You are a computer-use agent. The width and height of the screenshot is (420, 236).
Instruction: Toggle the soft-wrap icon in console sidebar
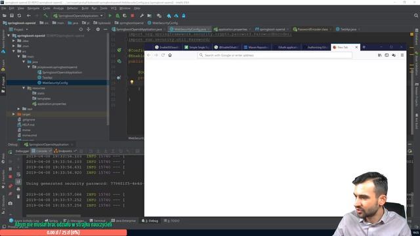click(18, 175)
